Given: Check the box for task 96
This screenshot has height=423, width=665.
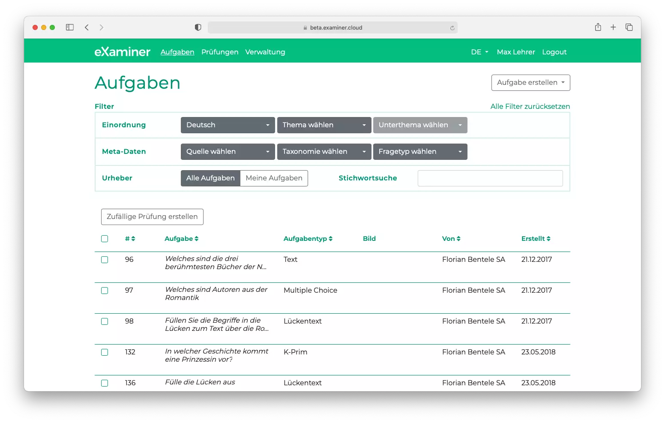Looking at the screenshot, I should [x=105, y=260].
